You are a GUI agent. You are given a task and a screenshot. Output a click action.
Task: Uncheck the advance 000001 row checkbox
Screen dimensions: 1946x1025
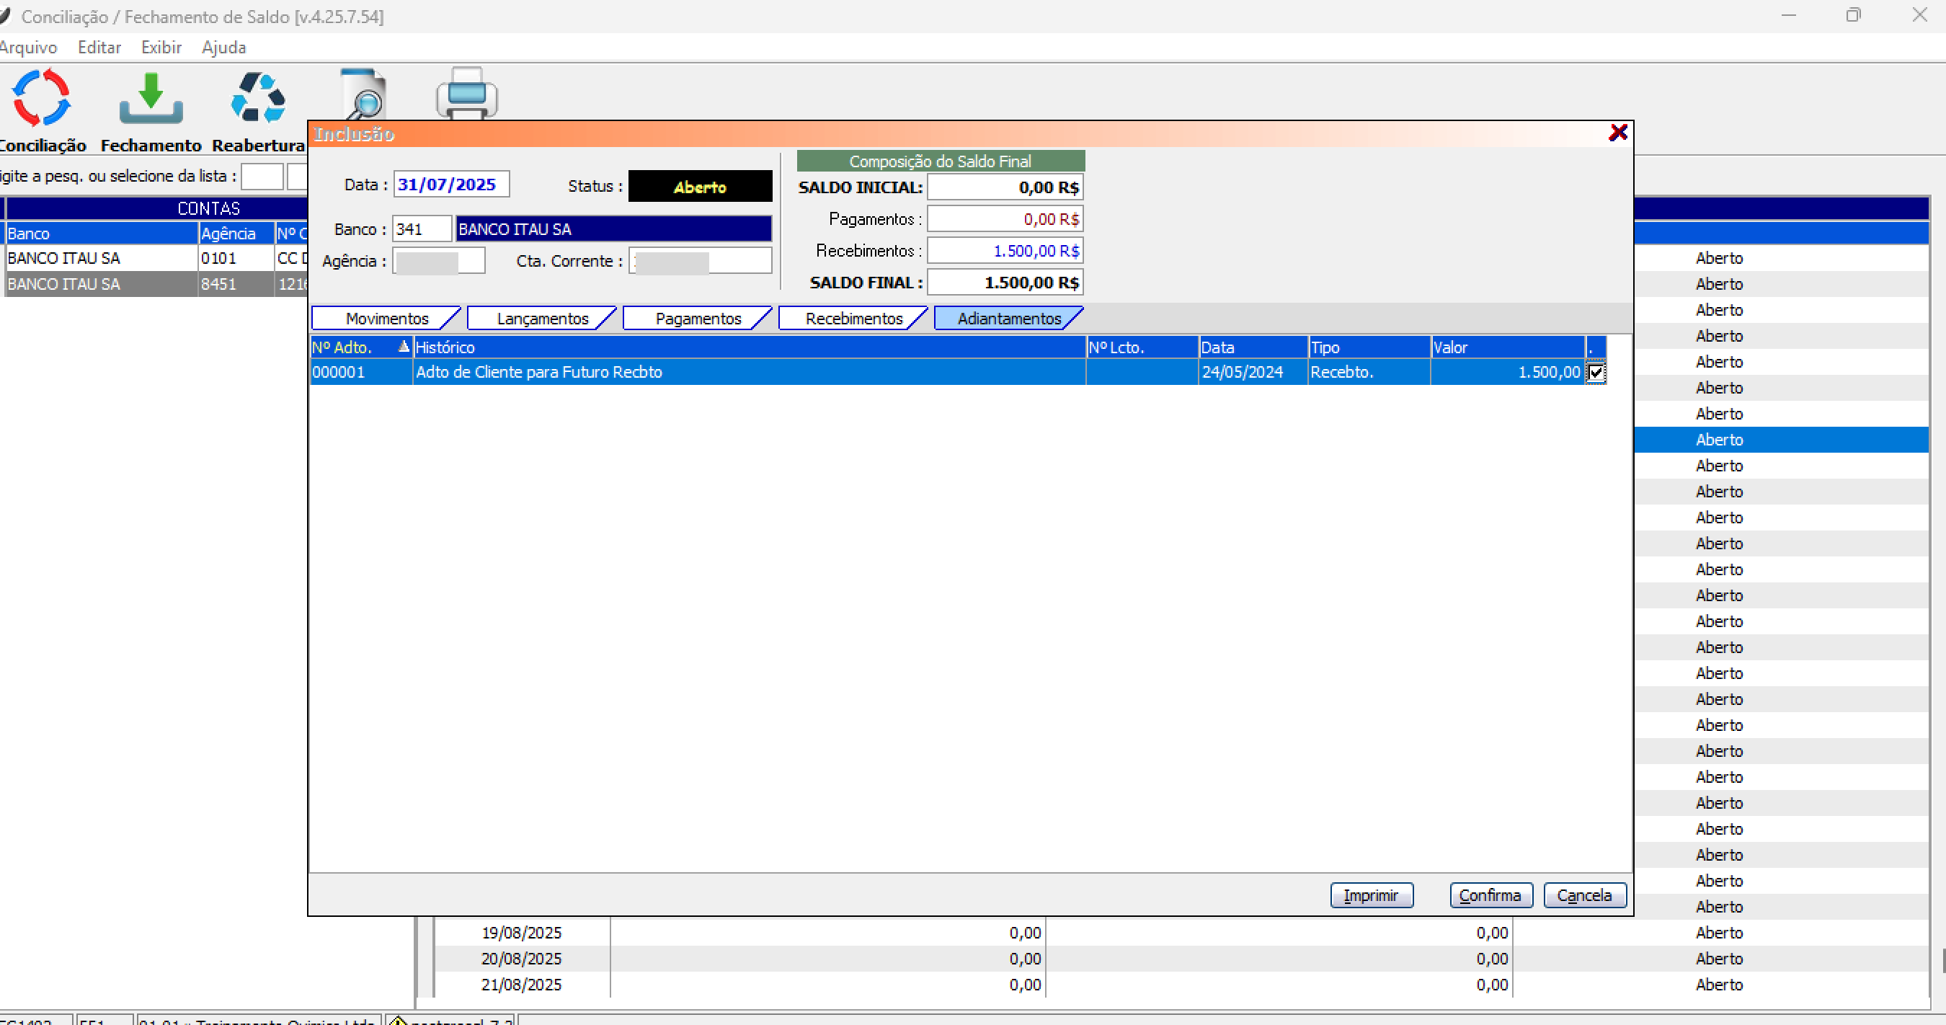(x=1596, y=373)
